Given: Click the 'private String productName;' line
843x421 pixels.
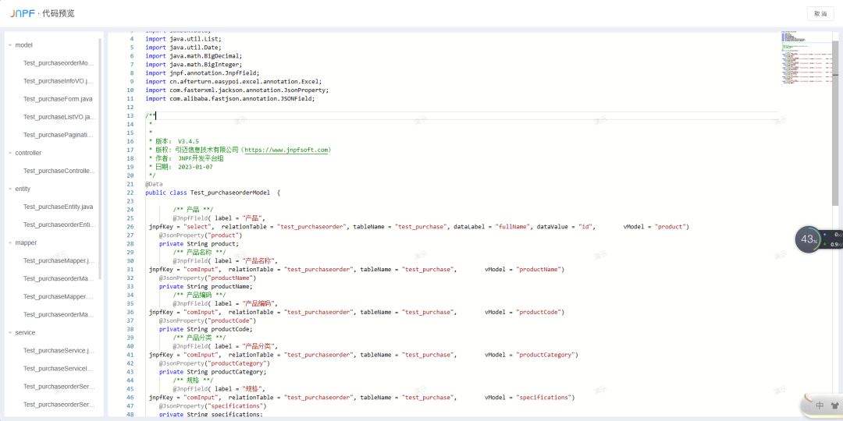Looking at the screenshot, I should tap(206, 286).
